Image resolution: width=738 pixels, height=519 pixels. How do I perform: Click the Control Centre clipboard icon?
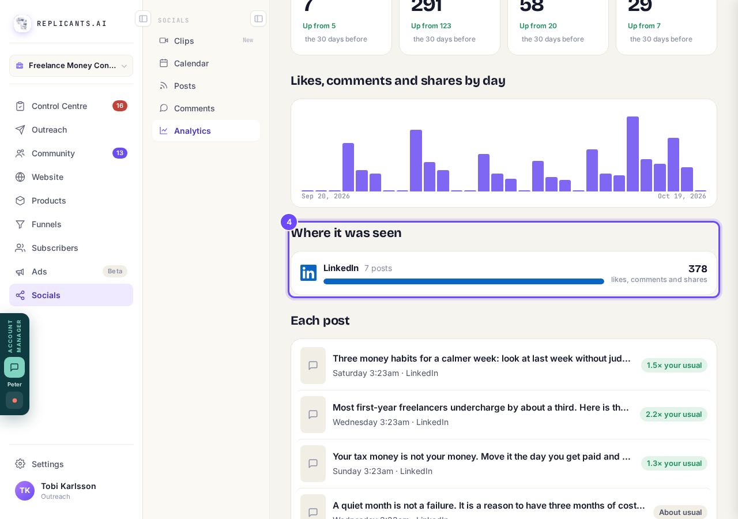coord(20,106)
